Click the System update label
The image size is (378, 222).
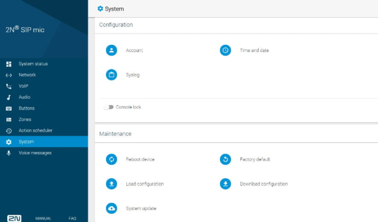point(141,208)
